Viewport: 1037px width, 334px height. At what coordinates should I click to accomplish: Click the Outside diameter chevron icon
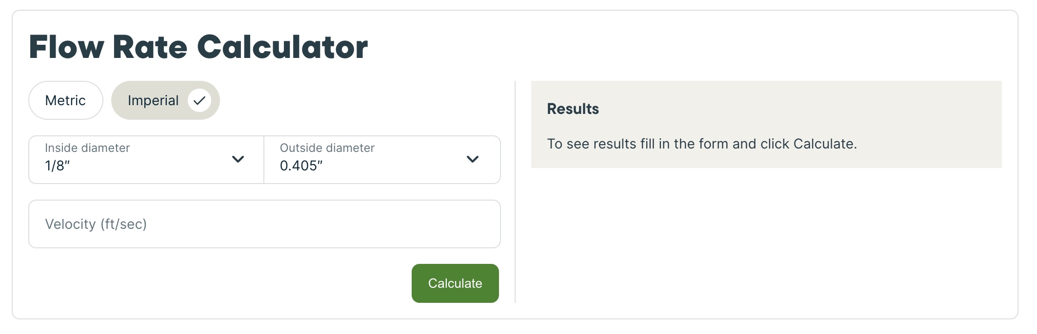pos(471,159)
